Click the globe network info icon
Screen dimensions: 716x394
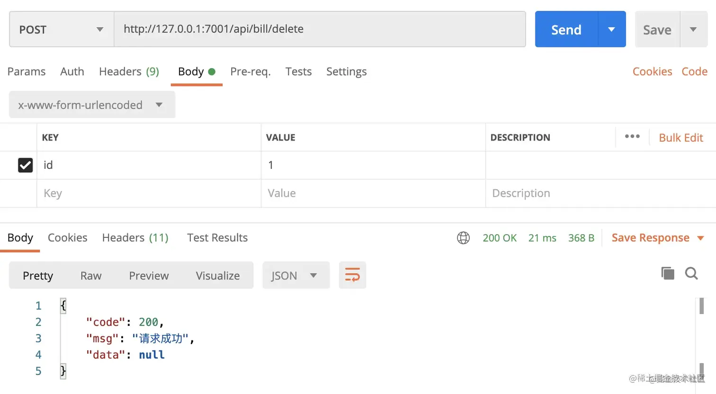[x=463, y=238]
